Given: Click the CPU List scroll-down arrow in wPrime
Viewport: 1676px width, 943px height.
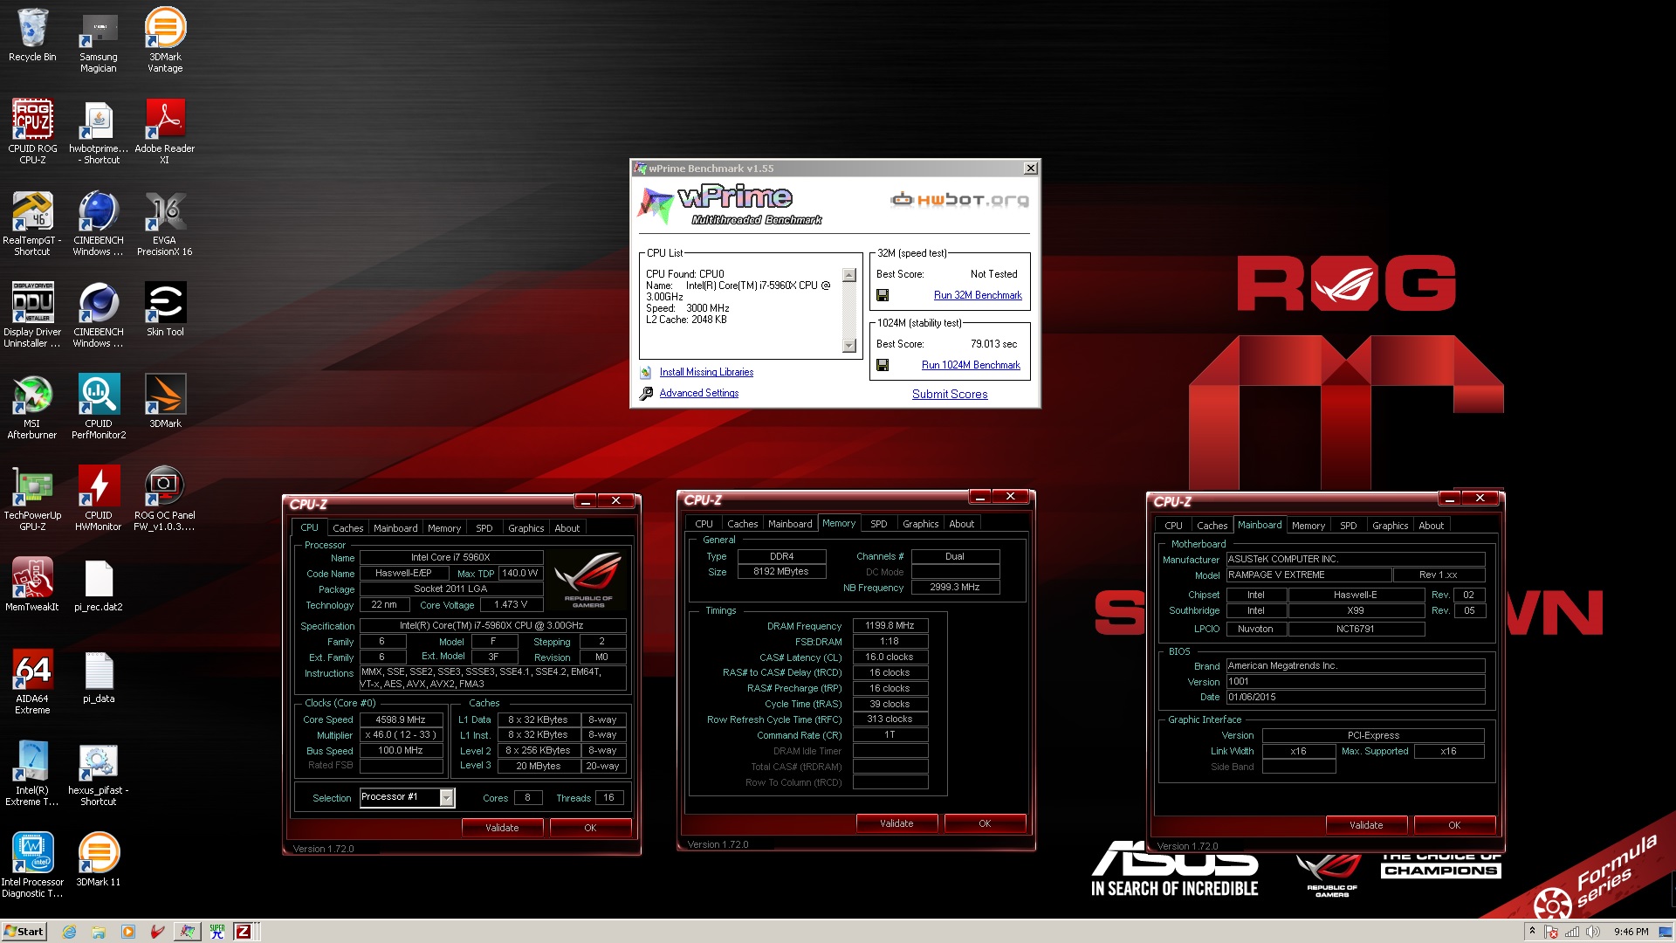Looking at the screenshot, I should (x=849, y=346).
